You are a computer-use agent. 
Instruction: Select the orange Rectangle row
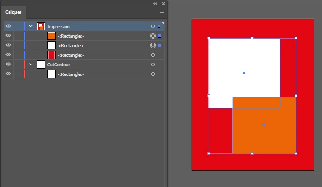[x=84, y=36]
